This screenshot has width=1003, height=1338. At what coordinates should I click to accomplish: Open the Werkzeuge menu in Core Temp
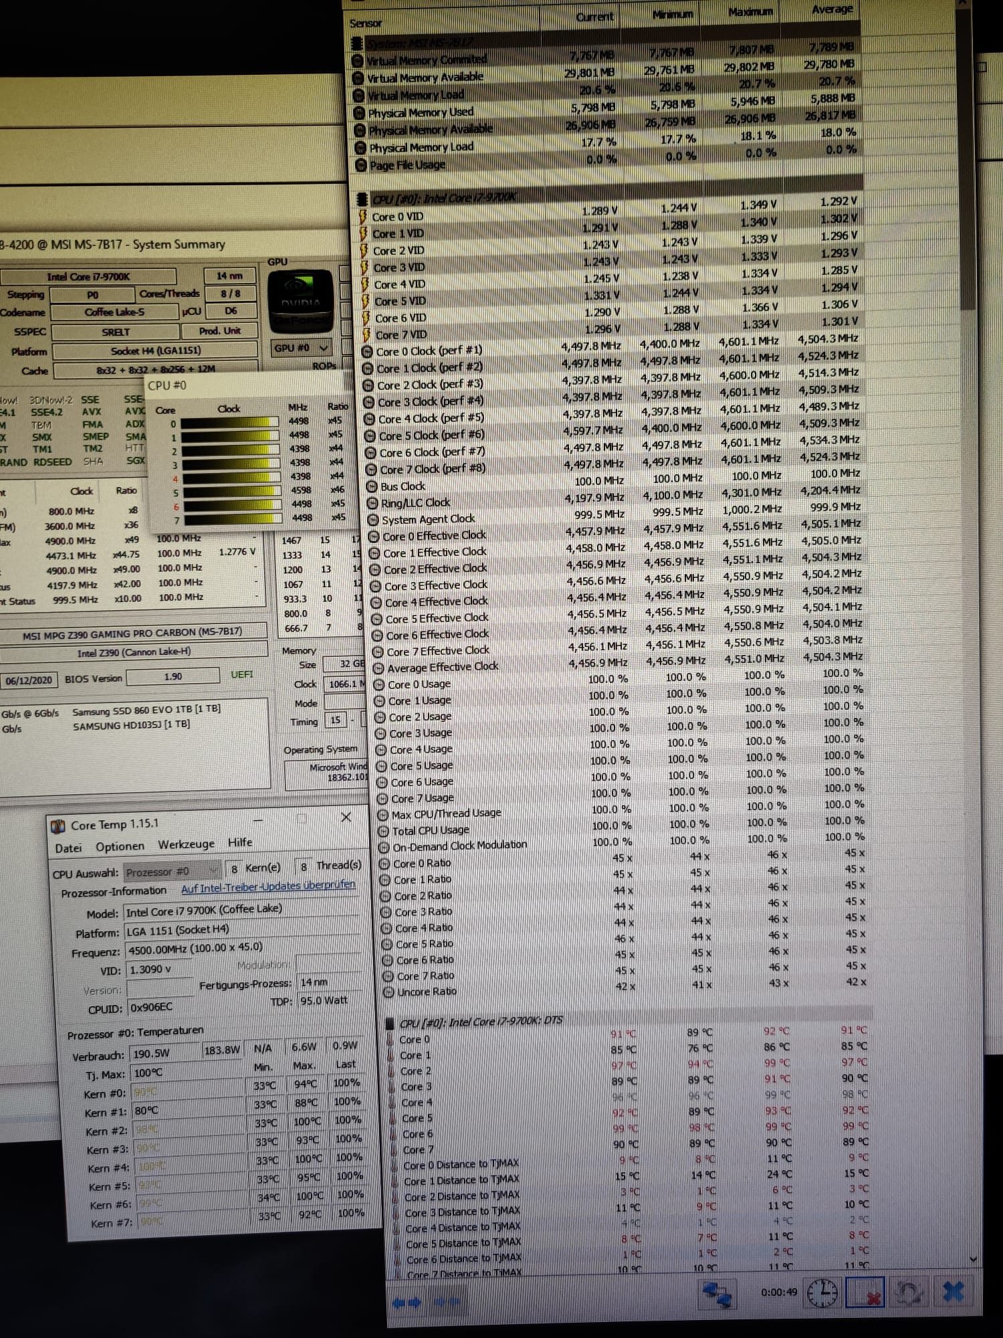(x=186, y=844)
